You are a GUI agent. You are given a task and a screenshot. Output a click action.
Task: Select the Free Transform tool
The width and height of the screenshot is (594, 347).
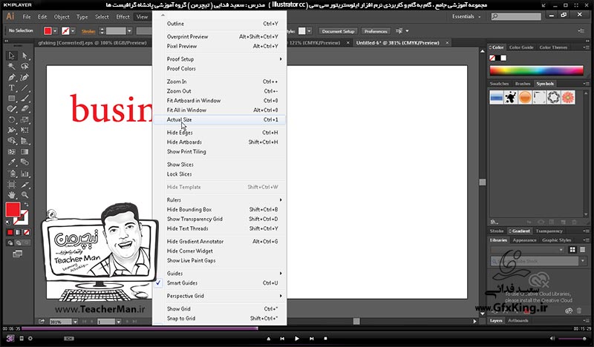pyautogui.click(x=25, y=130)
